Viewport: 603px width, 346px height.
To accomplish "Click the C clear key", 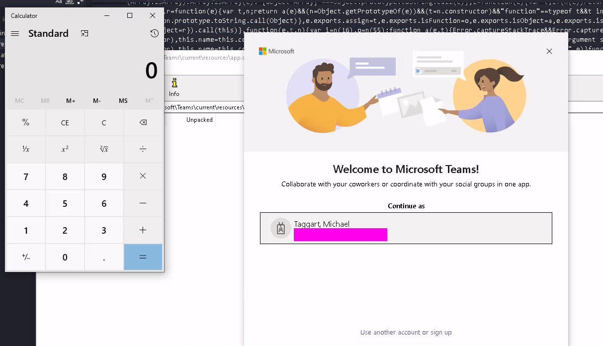I will 104,122.
